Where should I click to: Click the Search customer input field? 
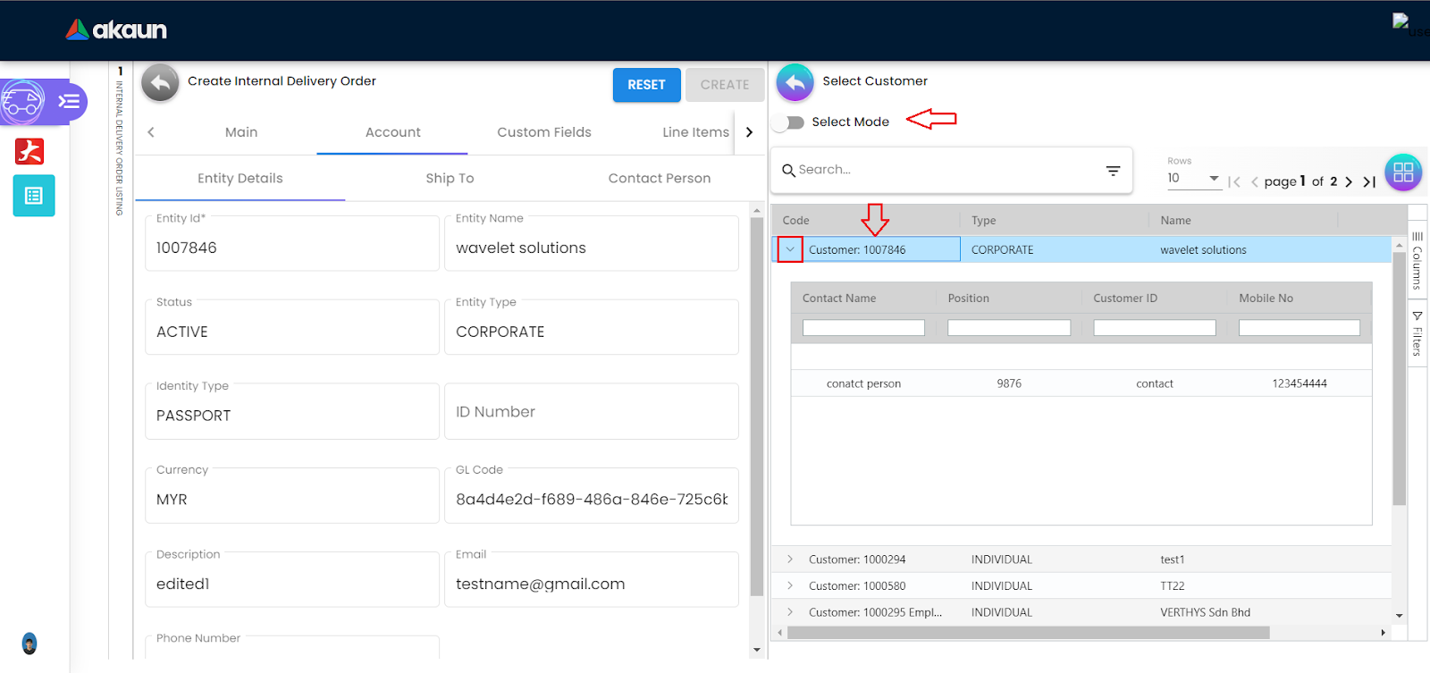[938, 170]
